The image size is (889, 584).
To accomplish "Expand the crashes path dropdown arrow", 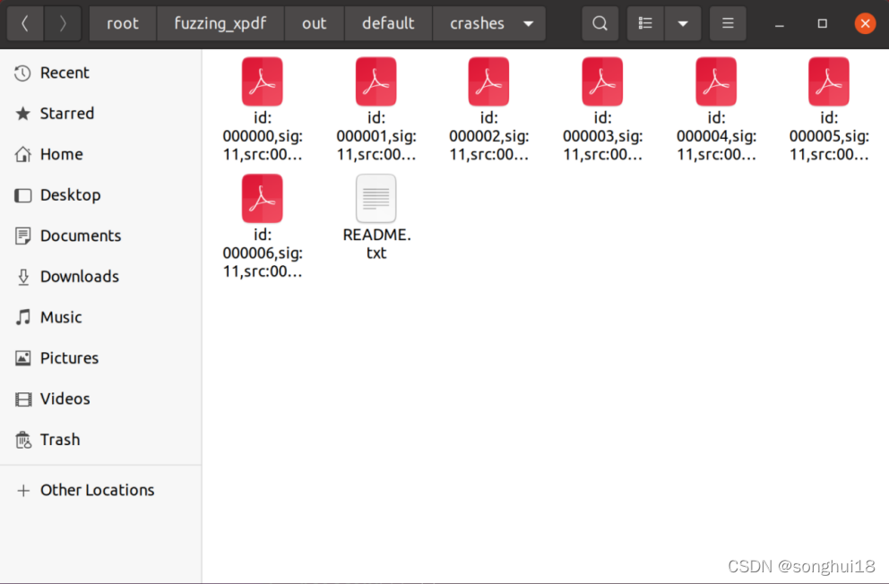I will click(x=529, y=24).
